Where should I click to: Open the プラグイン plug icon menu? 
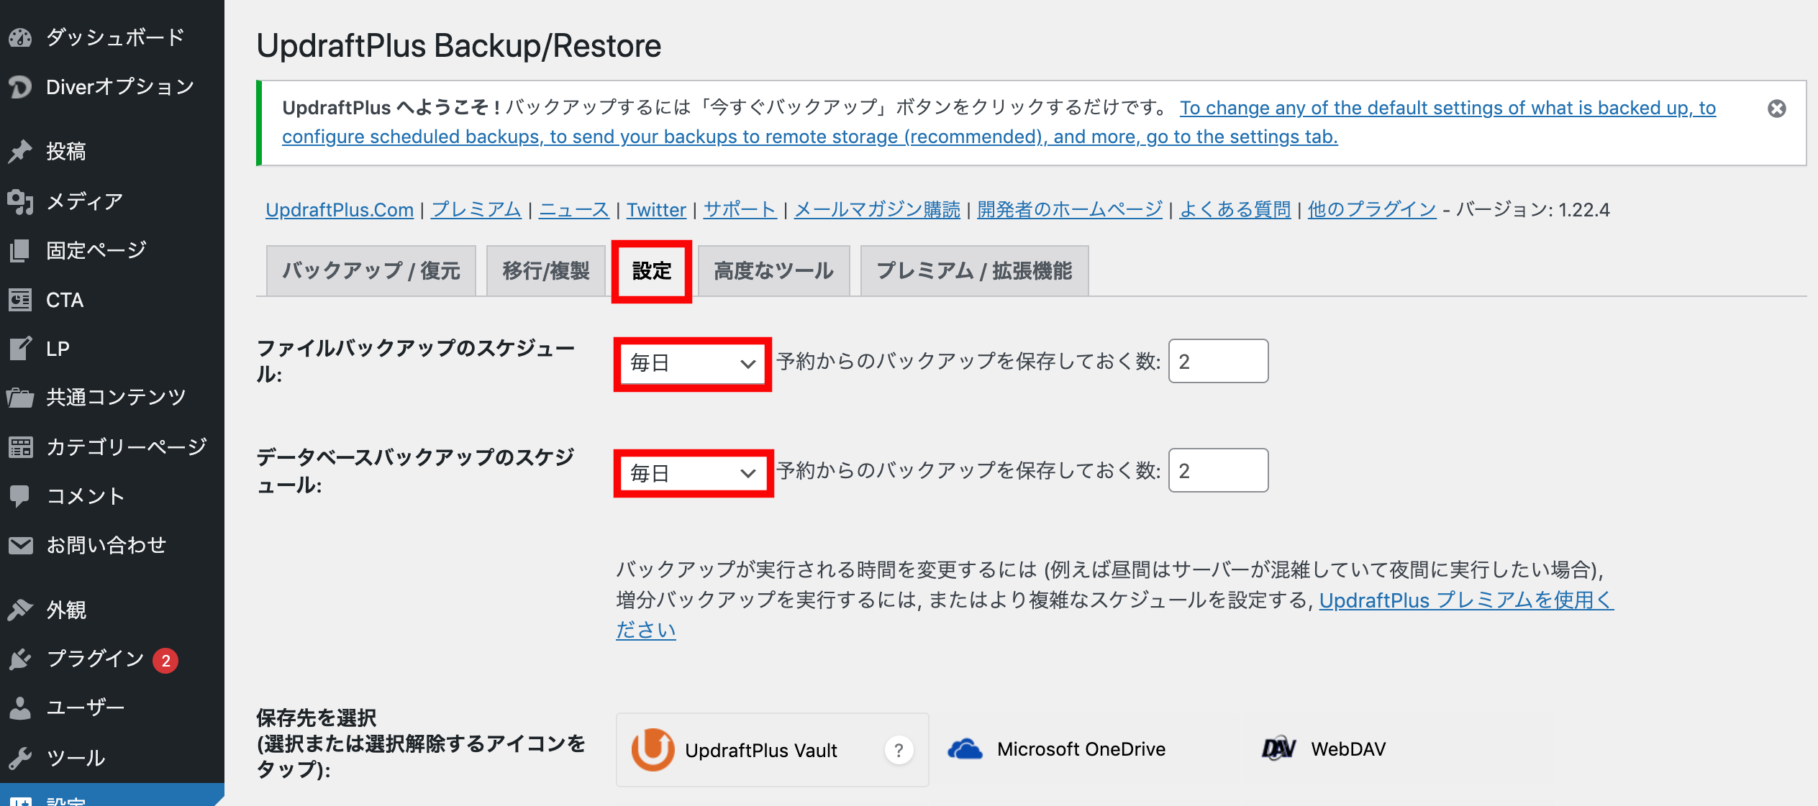pos(20,659)
